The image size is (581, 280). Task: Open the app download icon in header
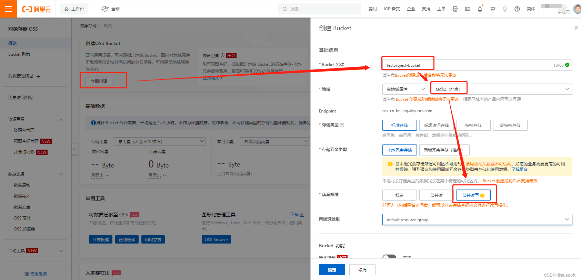click(455, 9)
